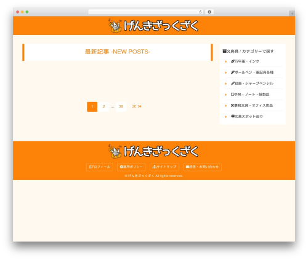Open the 運用ポリシー footer button

(131, 167)
